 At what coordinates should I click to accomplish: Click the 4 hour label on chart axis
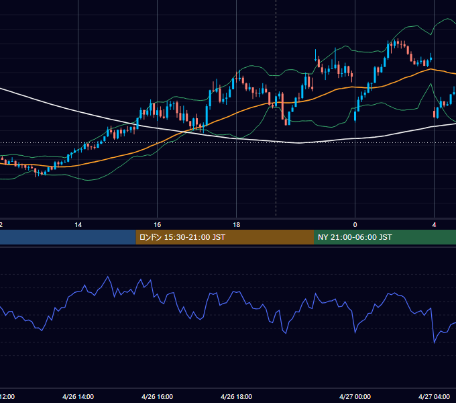pyautogui.click(x=434, y=225)
